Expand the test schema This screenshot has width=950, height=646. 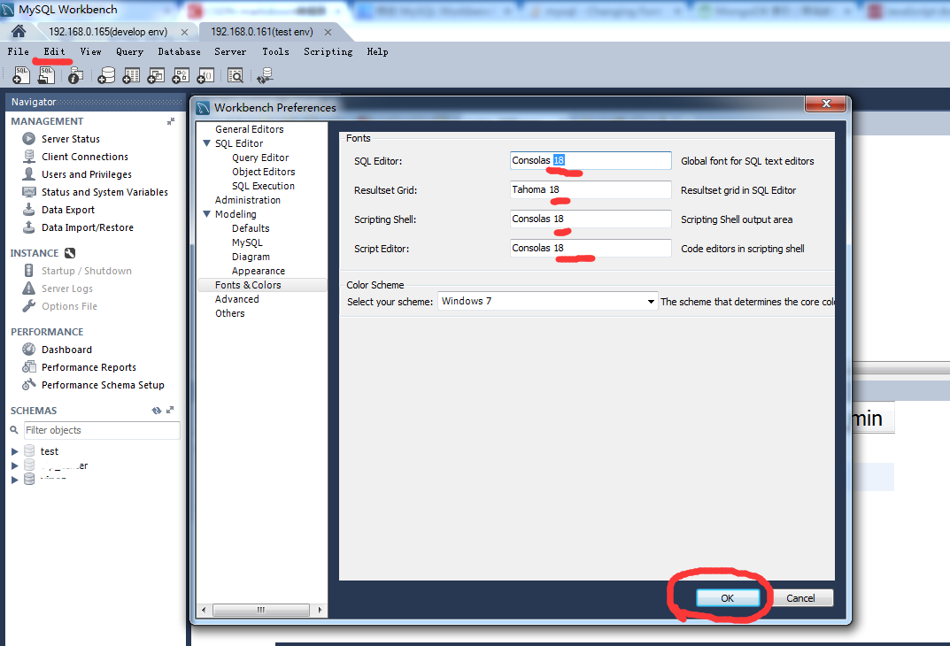(x=14, y=451)
